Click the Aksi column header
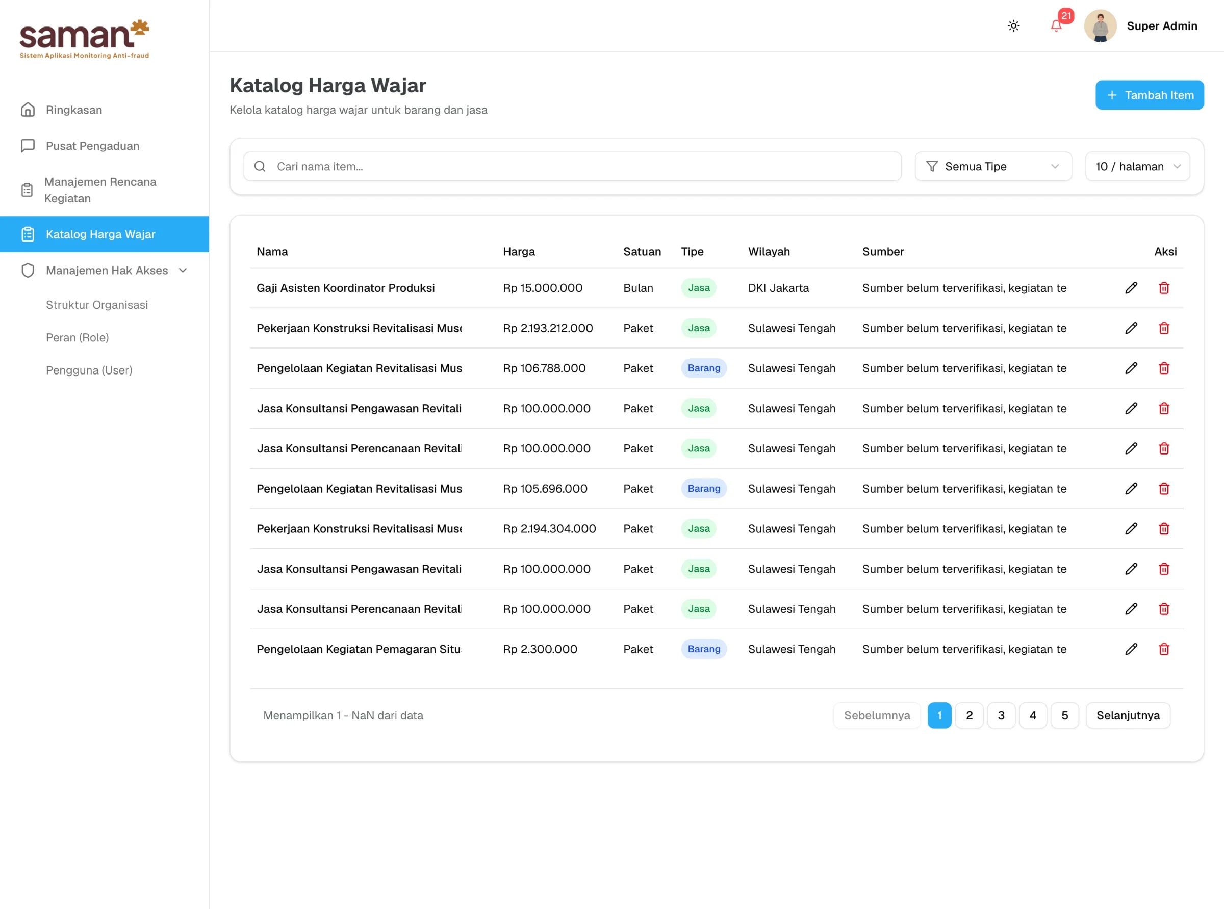1224x909 pixels. tap(1165, 252)
